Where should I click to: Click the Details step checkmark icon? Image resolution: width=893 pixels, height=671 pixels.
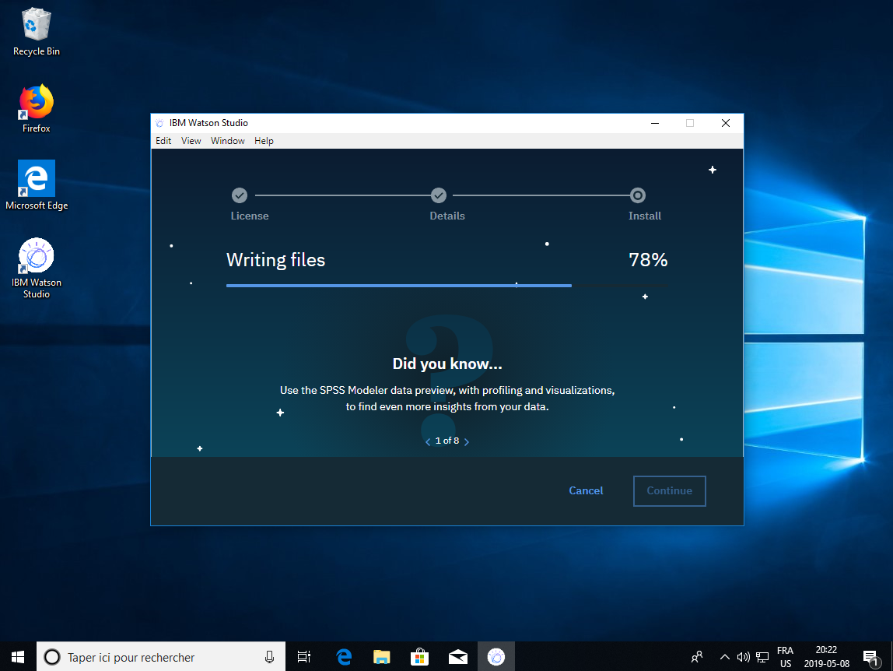pyautogui.click(x=439, y=195)
